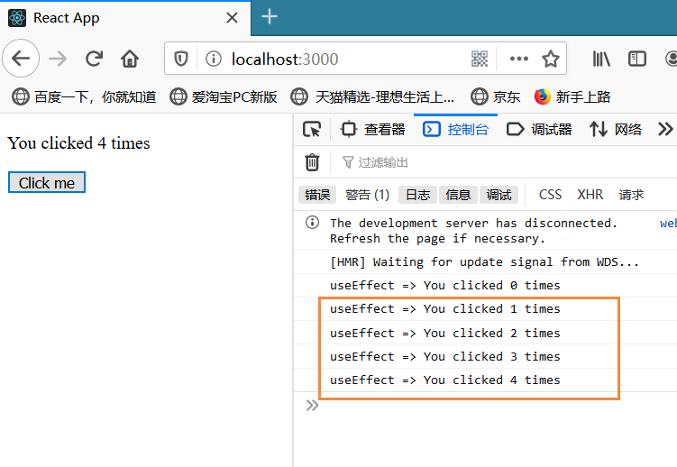
Task: Expand more devtools tabs chevron
Action: point(665,129)
